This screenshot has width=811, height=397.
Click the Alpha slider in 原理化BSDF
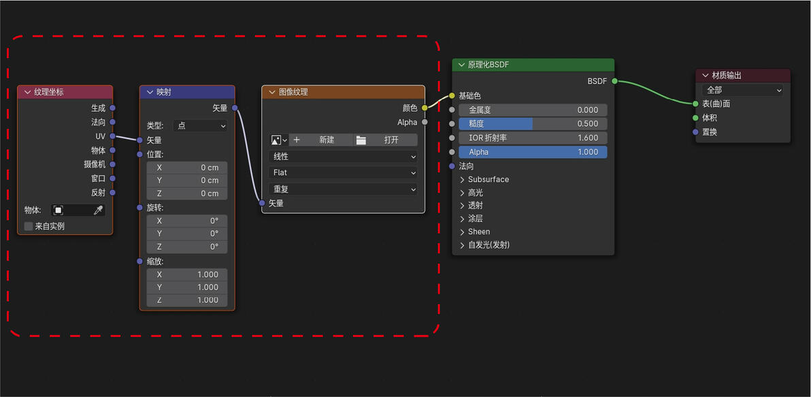[533, 152]
